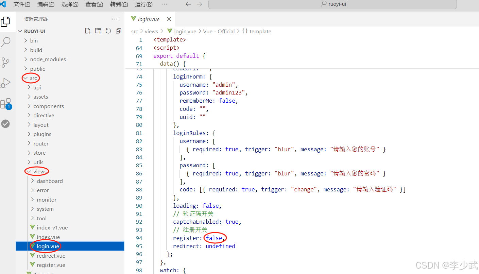Viewport: 479px width, 274px height.
Task: Open the Extensions view with badge
Action: (x=6, y=104)
